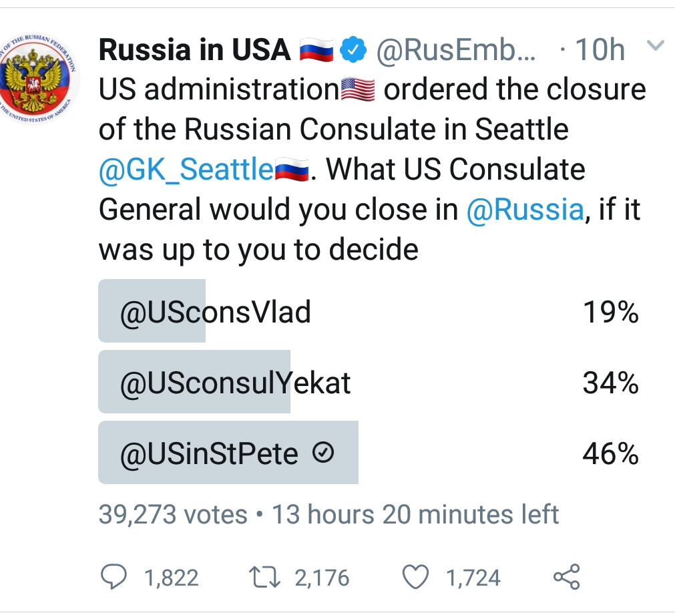Click the checkmark beside @USinStPete
The height and width of the screenshot is (613, 675).
323,454
